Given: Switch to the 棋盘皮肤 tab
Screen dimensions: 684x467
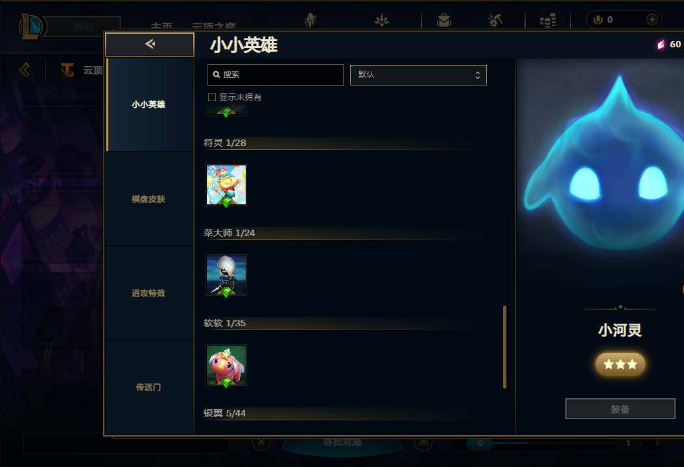Looking at the screenshot, I should click(148, 199).
